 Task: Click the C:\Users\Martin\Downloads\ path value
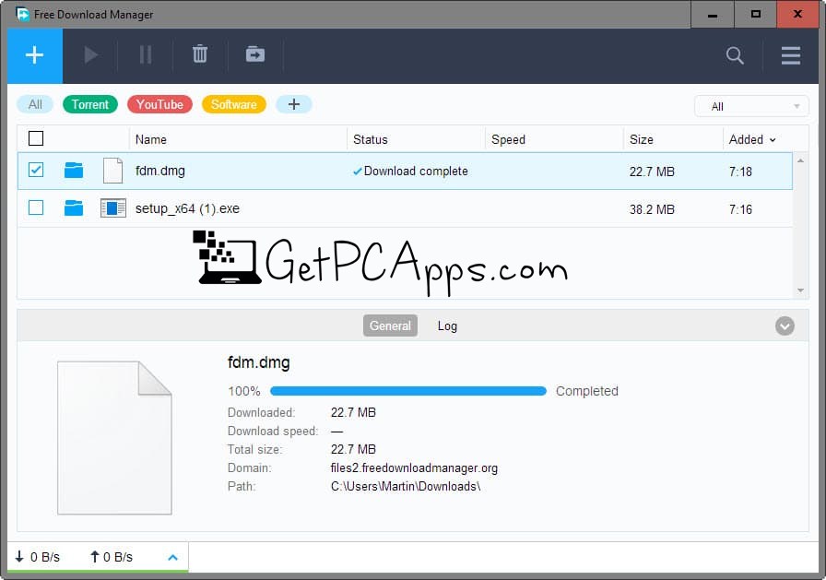coord(406,486)
